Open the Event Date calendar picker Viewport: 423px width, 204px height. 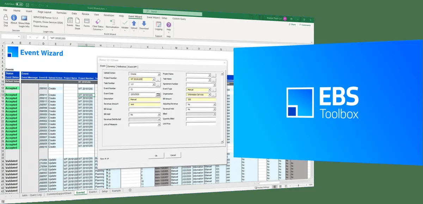tap(158, 94)
